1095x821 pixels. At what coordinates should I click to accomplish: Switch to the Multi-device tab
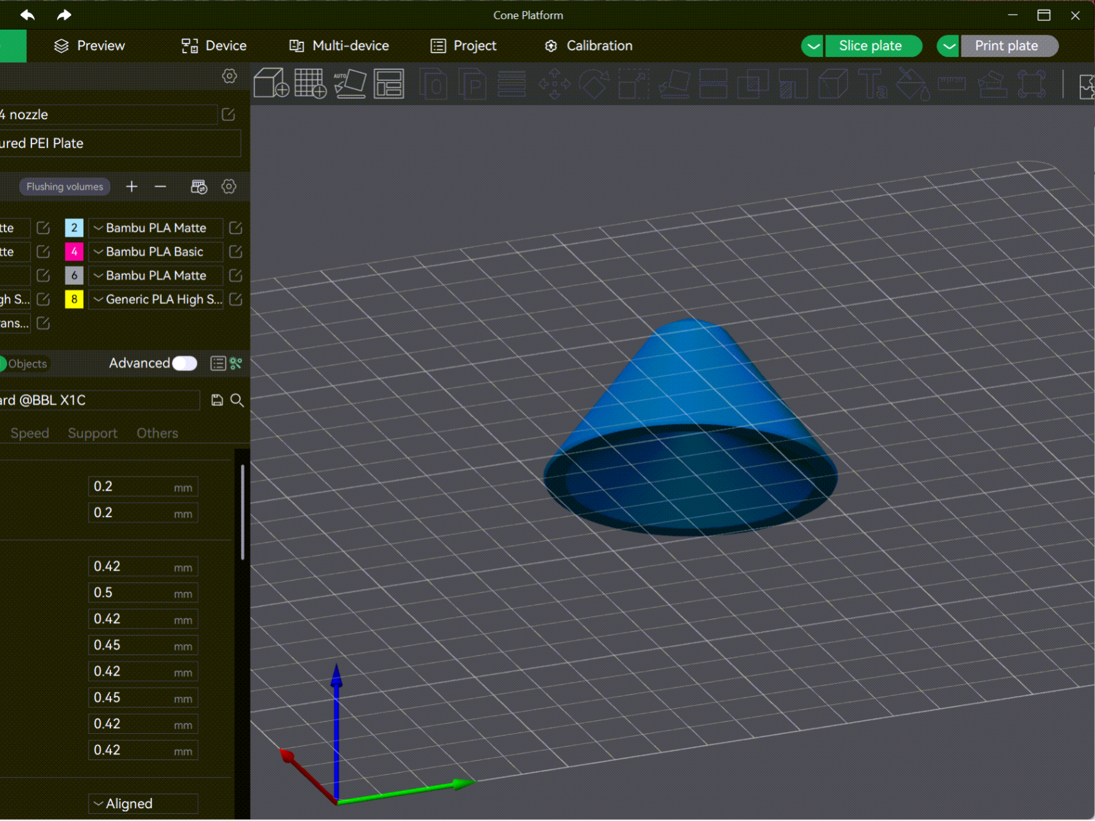[x=339, y=46]
